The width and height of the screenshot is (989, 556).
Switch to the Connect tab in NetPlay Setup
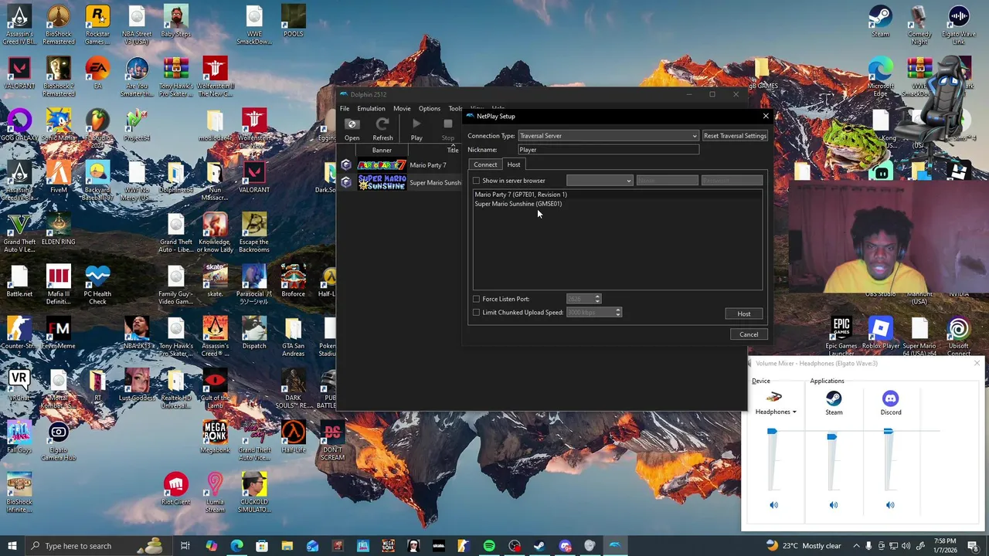[x=485, y=164]
